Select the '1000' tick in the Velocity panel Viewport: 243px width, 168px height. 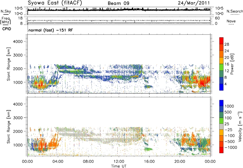18,145
